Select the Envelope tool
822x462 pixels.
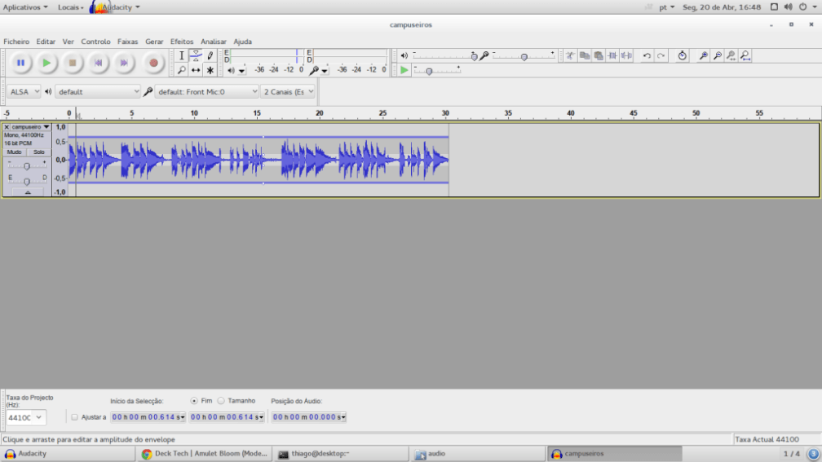coord(196,55)
